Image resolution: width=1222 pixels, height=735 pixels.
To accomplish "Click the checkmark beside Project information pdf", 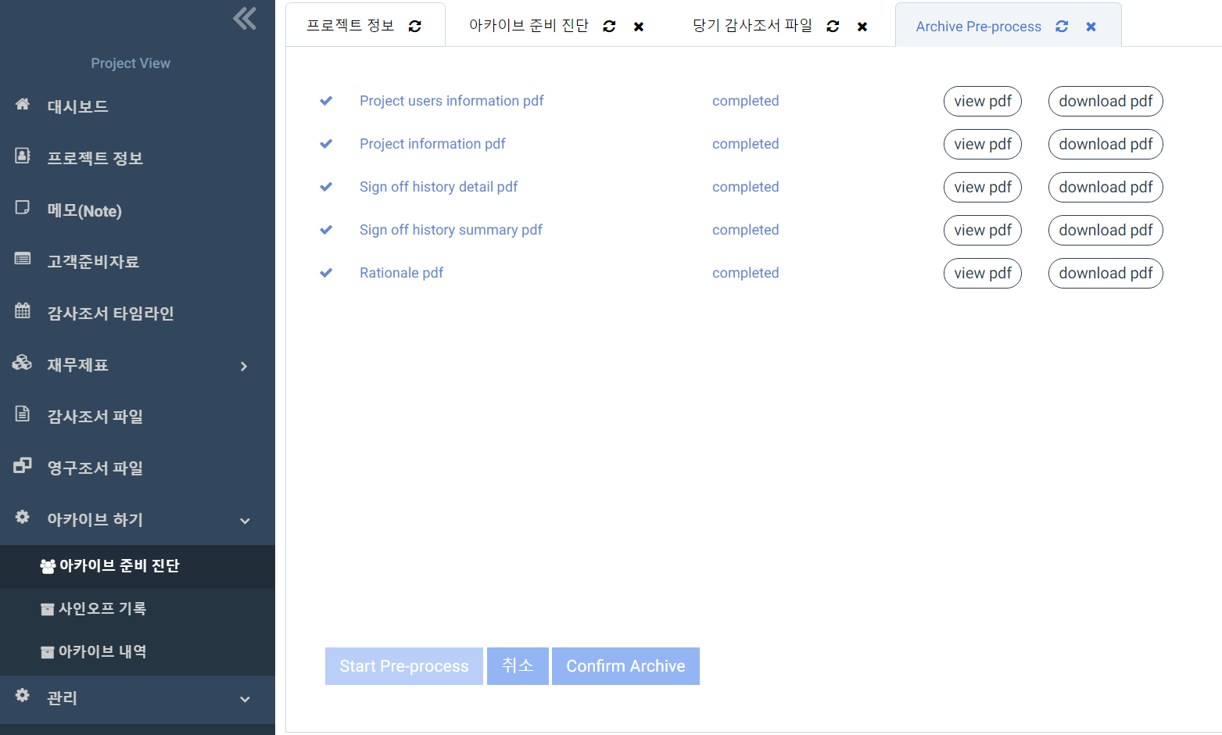I will coord(326,144).
